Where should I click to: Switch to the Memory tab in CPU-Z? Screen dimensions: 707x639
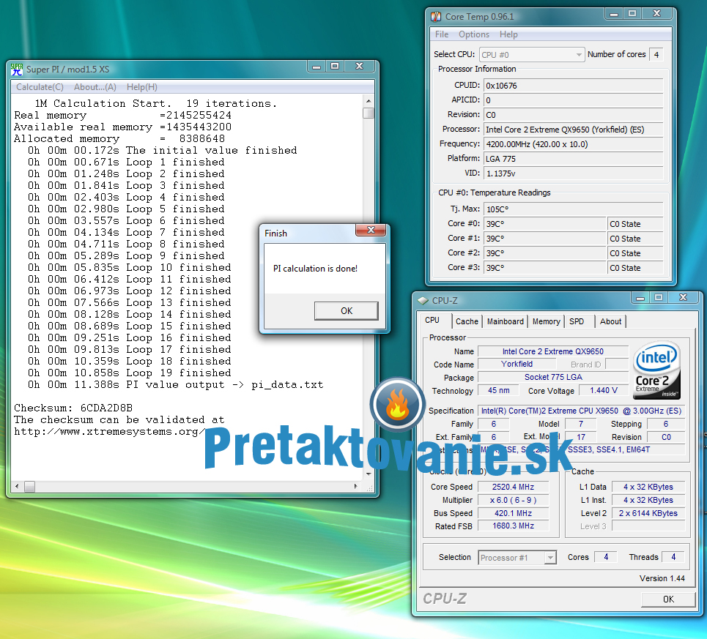click(546, 321)
